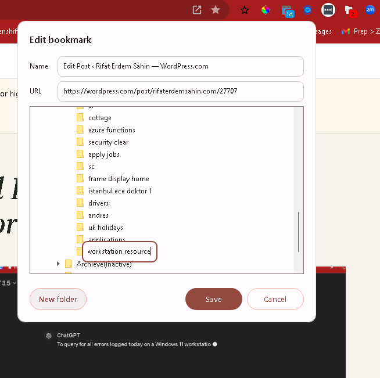
Task: Save the bookmark
Action: pos(213,299)
